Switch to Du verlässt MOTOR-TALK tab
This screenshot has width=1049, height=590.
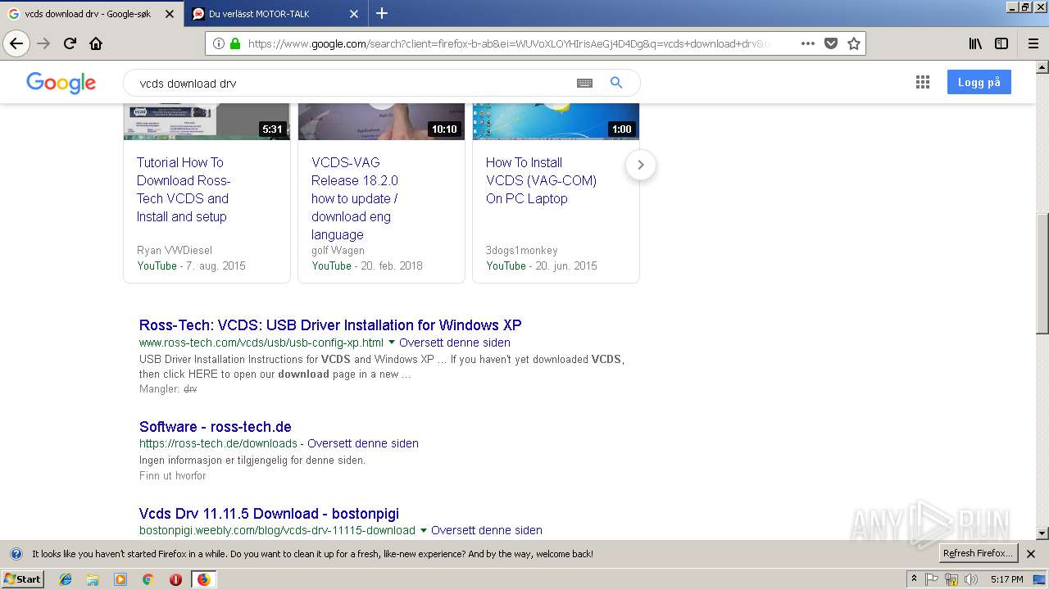click(x=276, y=14)
